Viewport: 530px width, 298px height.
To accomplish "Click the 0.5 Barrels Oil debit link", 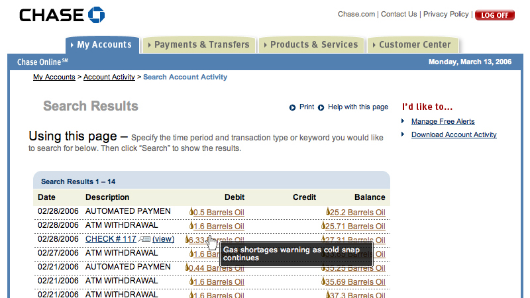I will click(x=219, y=212).
